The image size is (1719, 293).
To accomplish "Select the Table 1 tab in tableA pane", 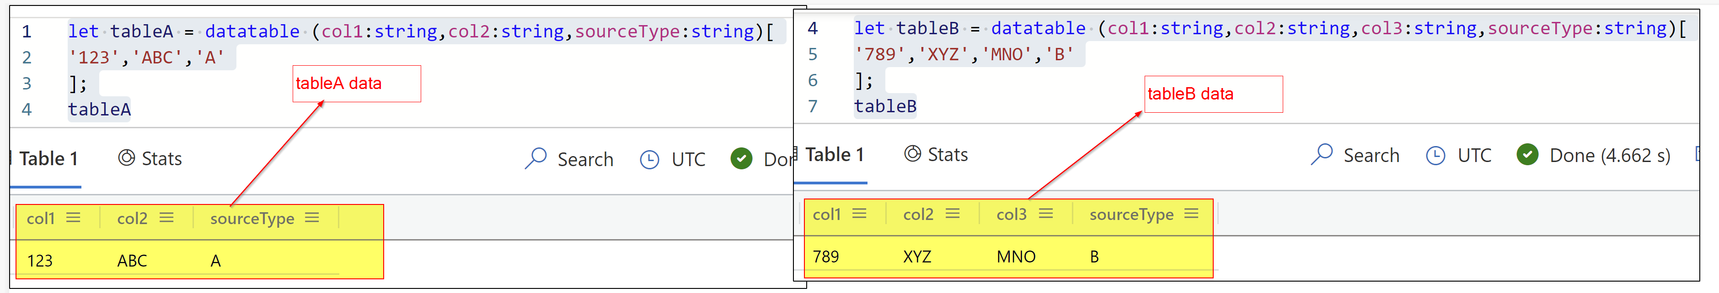I will tap(49, 158).
